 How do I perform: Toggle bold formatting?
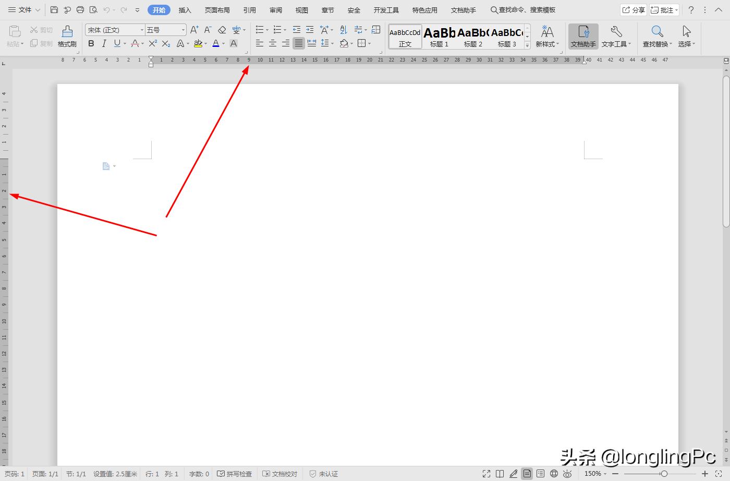(91, 44)
